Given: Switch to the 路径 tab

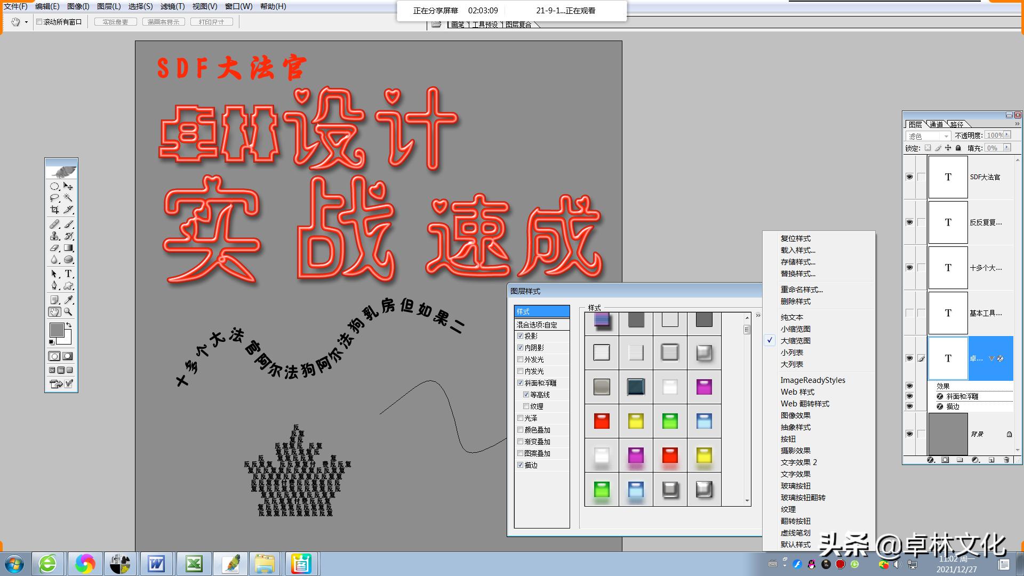Looking at the screenshot, I should pyautogui.click(x=957, y=124).
